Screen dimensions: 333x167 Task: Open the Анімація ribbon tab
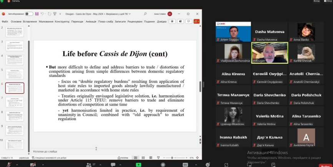coord(91,21)
